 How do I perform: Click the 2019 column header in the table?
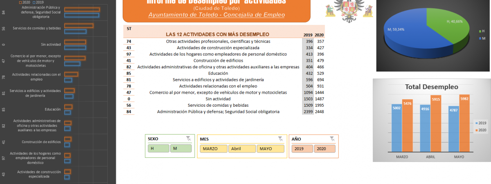tap(308, 35)
